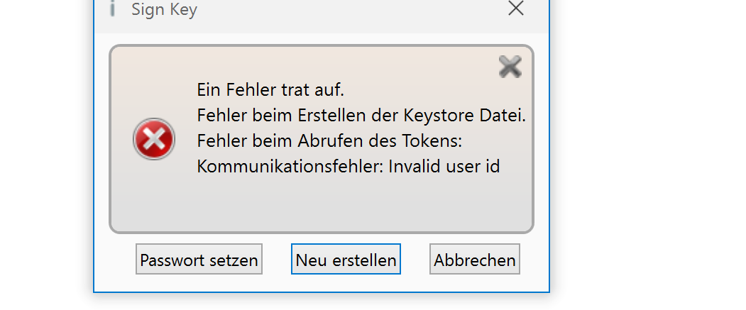Click empty title bar area right of 'Sign Key'

click(x=341, y=9)
